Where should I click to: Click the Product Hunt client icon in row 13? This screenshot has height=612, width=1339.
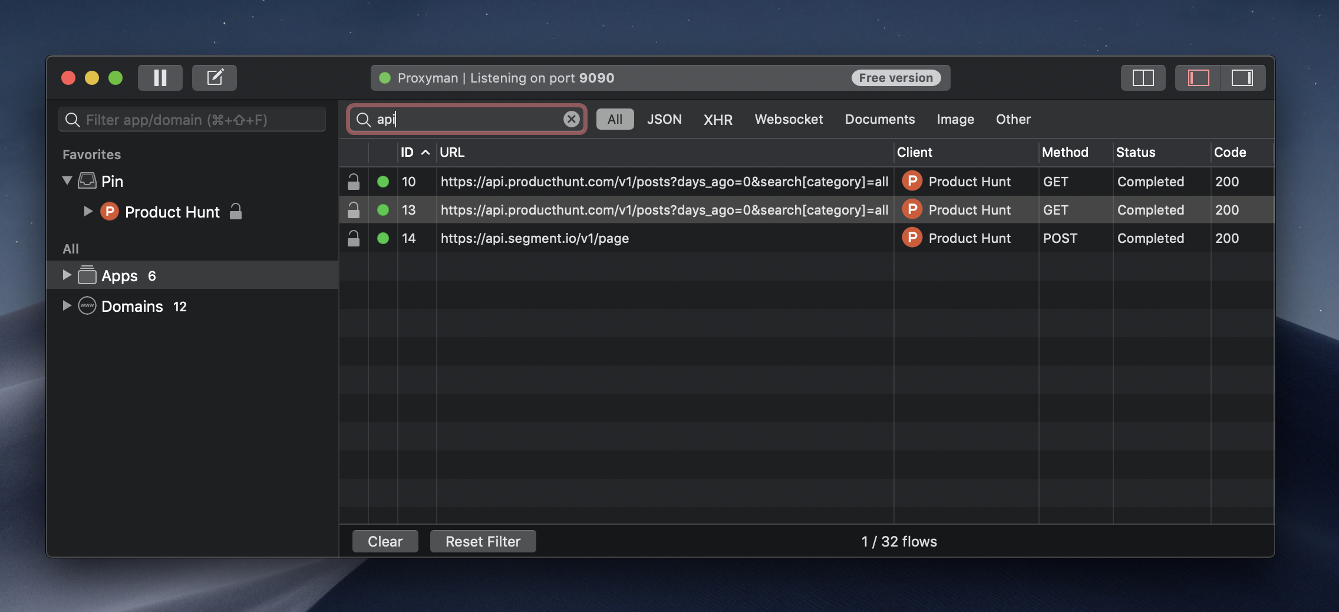click(x=912, y=209)
